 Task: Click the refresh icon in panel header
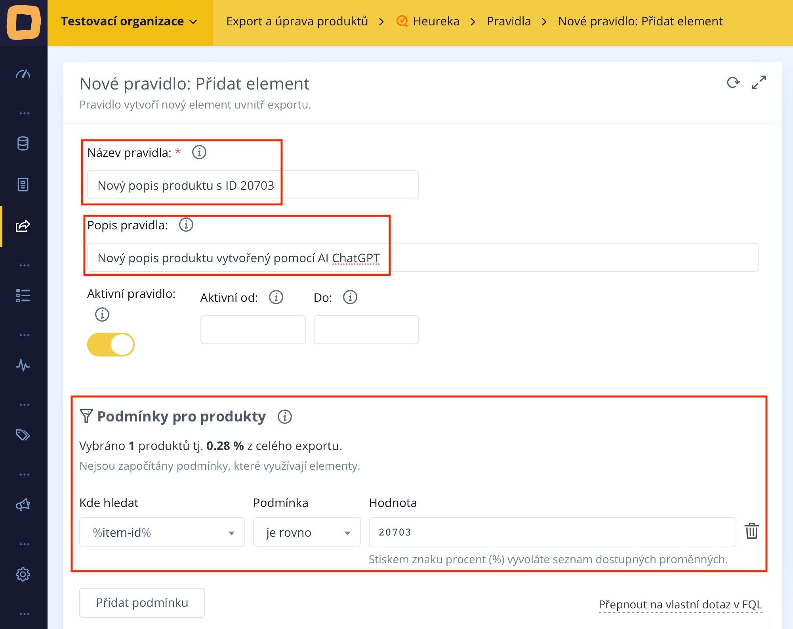tap(733, 82)
